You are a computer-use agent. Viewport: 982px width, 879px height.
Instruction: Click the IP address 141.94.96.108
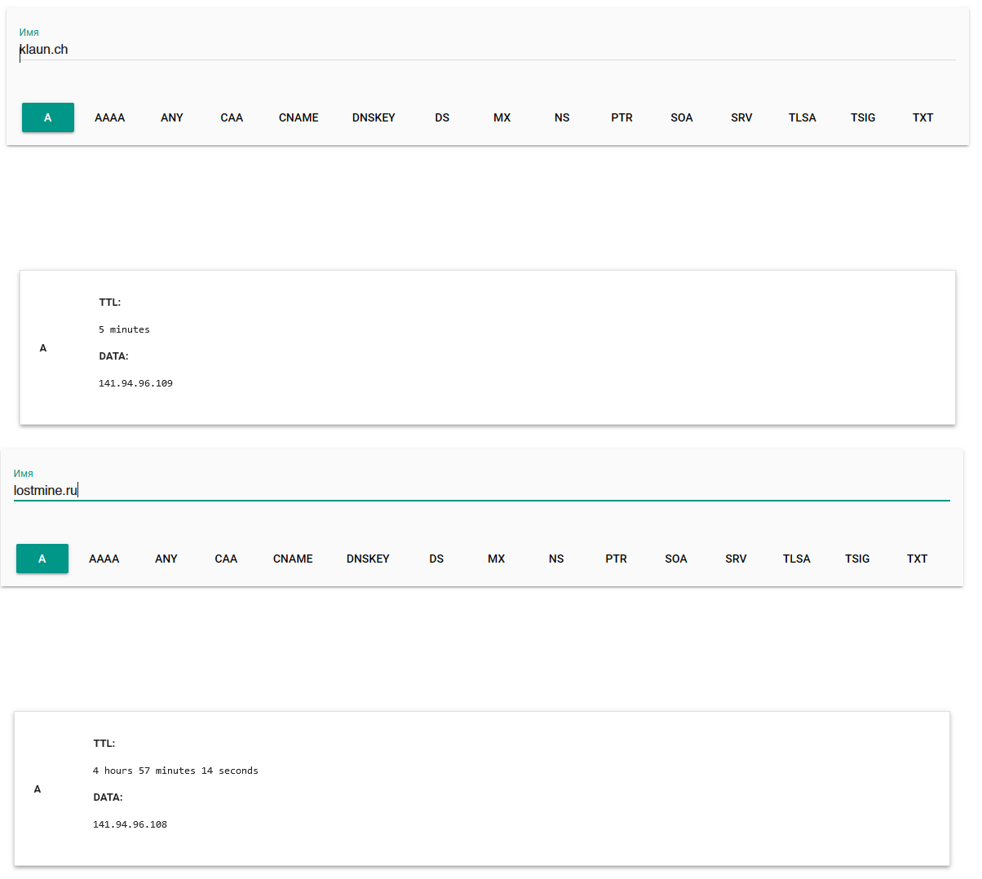130,824
